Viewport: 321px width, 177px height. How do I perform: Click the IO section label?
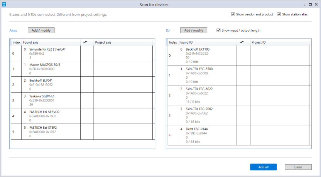(x=168, y=30)
